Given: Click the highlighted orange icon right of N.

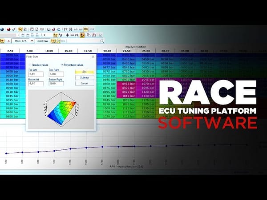Looking at the screenshot, I should 82,35.
